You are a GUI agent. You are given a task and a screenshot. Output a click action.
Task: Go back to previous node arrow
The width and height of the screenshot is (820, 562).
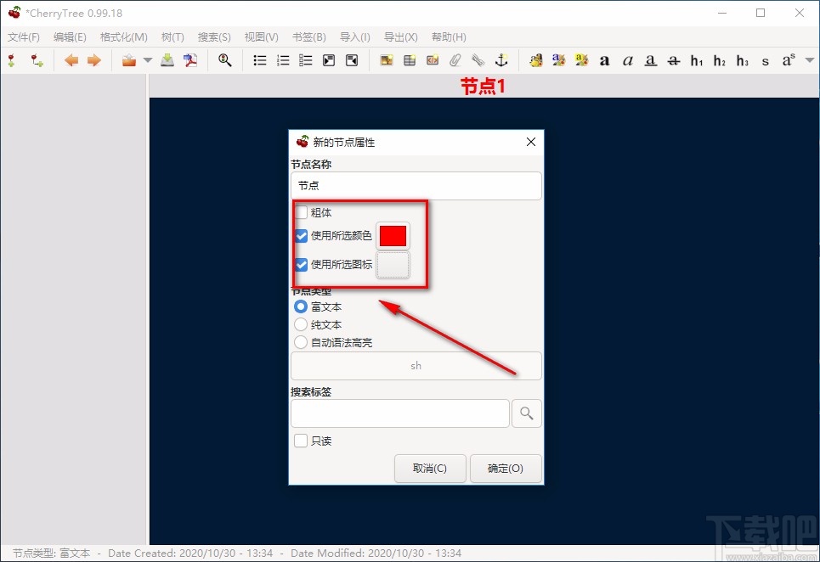(71, 60)
